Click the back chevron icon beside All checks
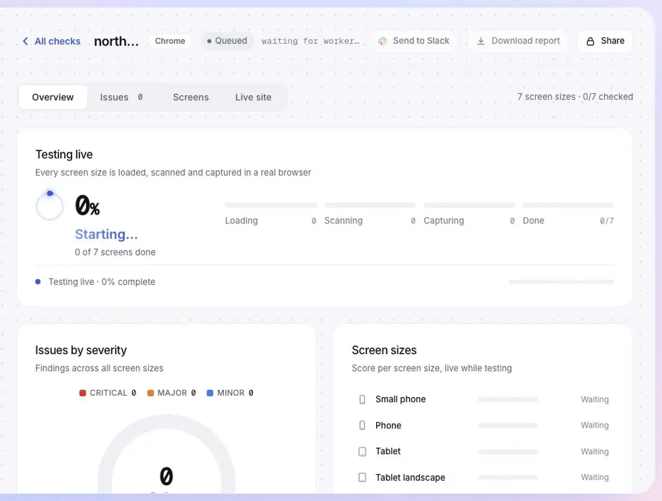The width and height of the screenshot is (662, 501). [26, 41]
